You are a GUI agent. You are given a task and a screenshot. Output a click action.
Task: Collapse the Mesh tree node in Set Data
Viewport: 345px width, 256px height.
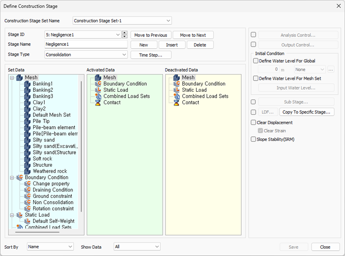tap(12, 78)
